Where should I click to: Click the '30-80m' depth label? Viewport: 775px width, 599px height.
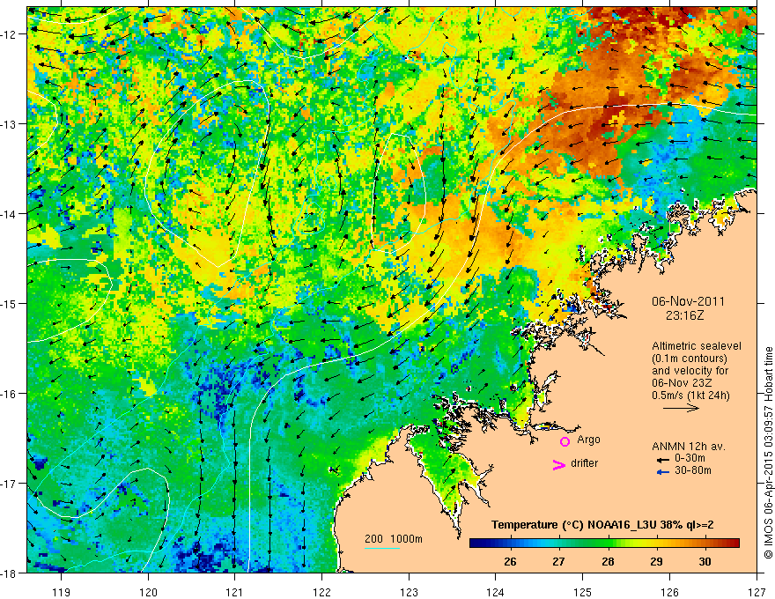(x=693, y=470)
